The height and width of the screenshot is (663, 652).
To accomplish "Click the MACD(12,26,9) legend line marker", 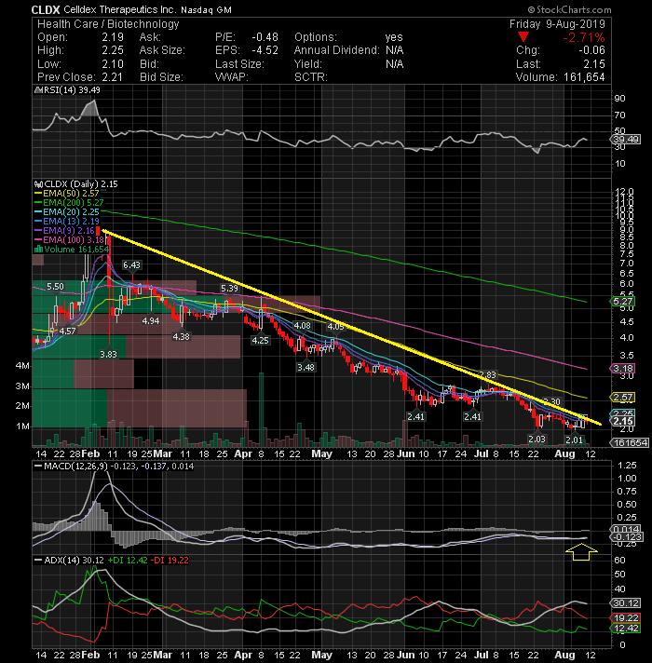I will click(38, 467).
